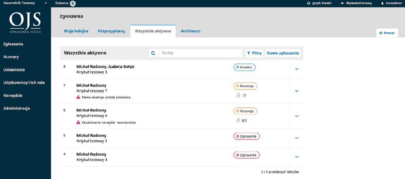Switch to the Archiwum tab
Image resolution: width=405 pixels, height=179 pixels.
(191, 31)
